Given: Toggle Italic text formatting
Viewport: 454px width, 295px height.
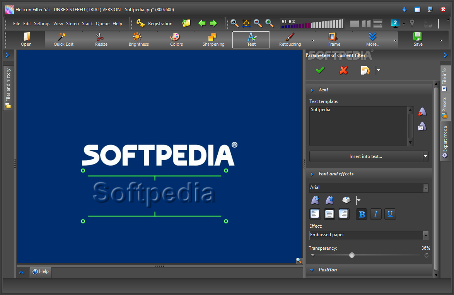Looking at the screenshot, I should pos(376,214).
